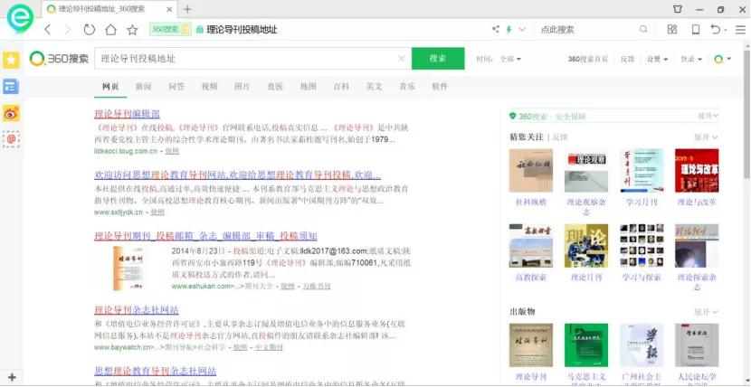Click the 万维书刊 link in third result
The image size is (751, 387).
point(316,287)
